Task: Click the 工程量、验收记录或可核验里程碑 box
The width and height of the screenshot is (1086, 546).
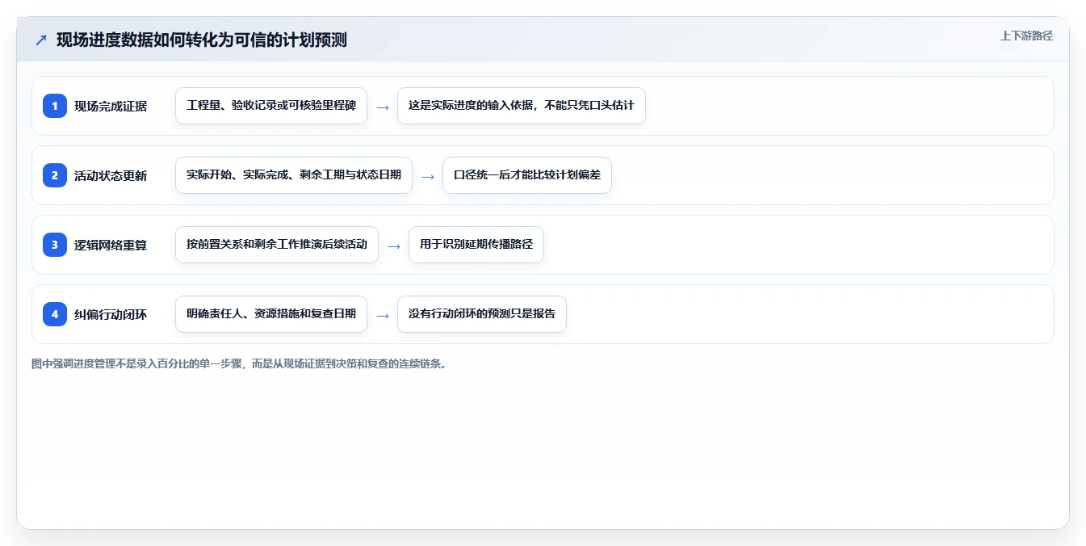Action: pyautogui.click(x=271, y=106)
